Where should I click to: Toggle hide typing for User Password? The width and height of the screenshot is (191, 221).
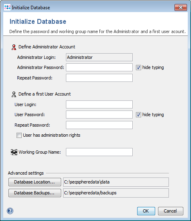point(138,115)
